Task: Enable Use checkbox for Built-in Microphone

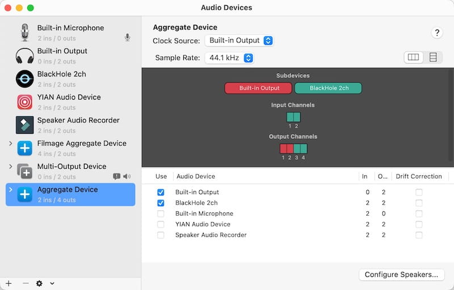Action: 161,214
